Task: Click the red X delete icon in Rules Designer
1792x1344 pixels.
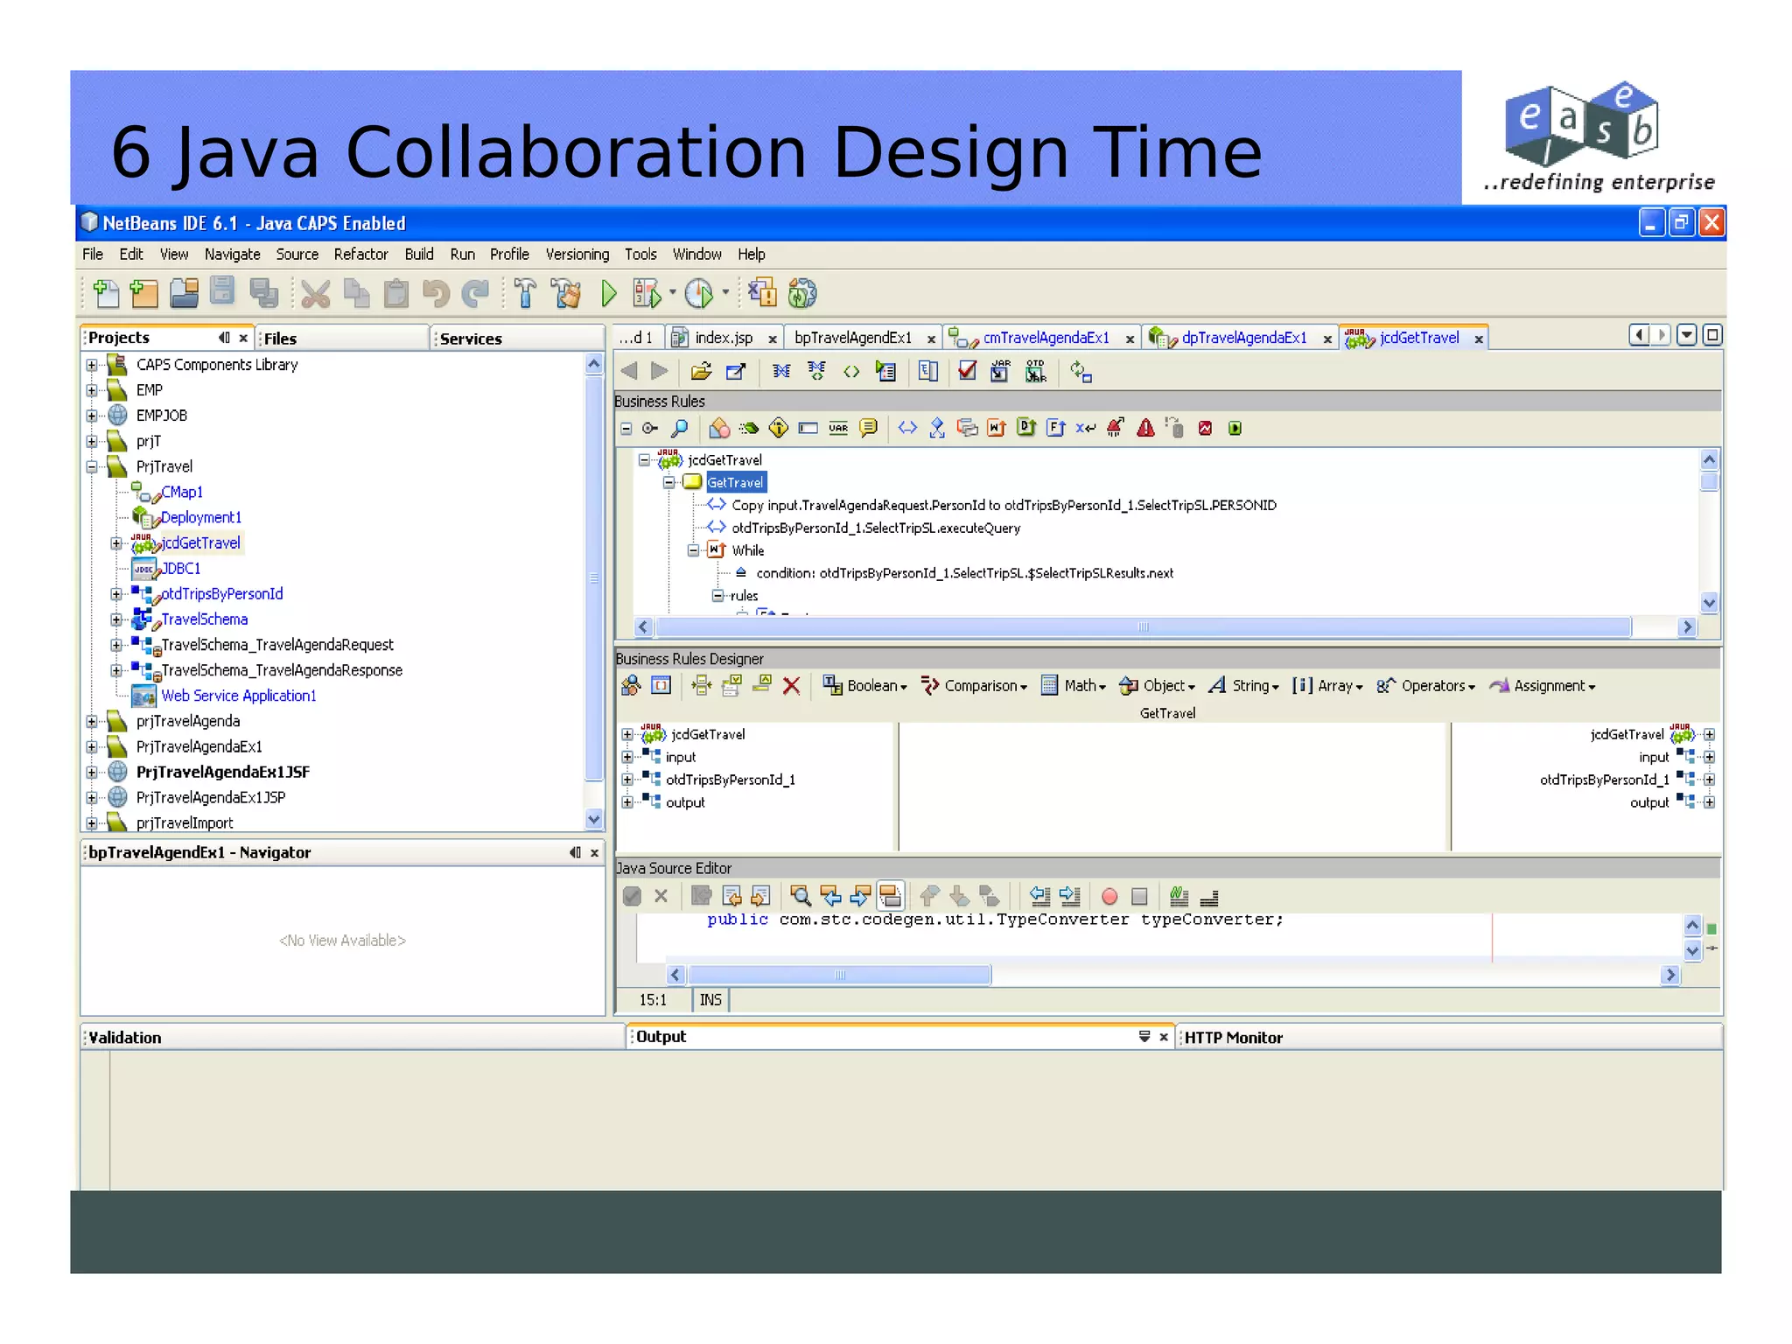Action: (791, 686)
